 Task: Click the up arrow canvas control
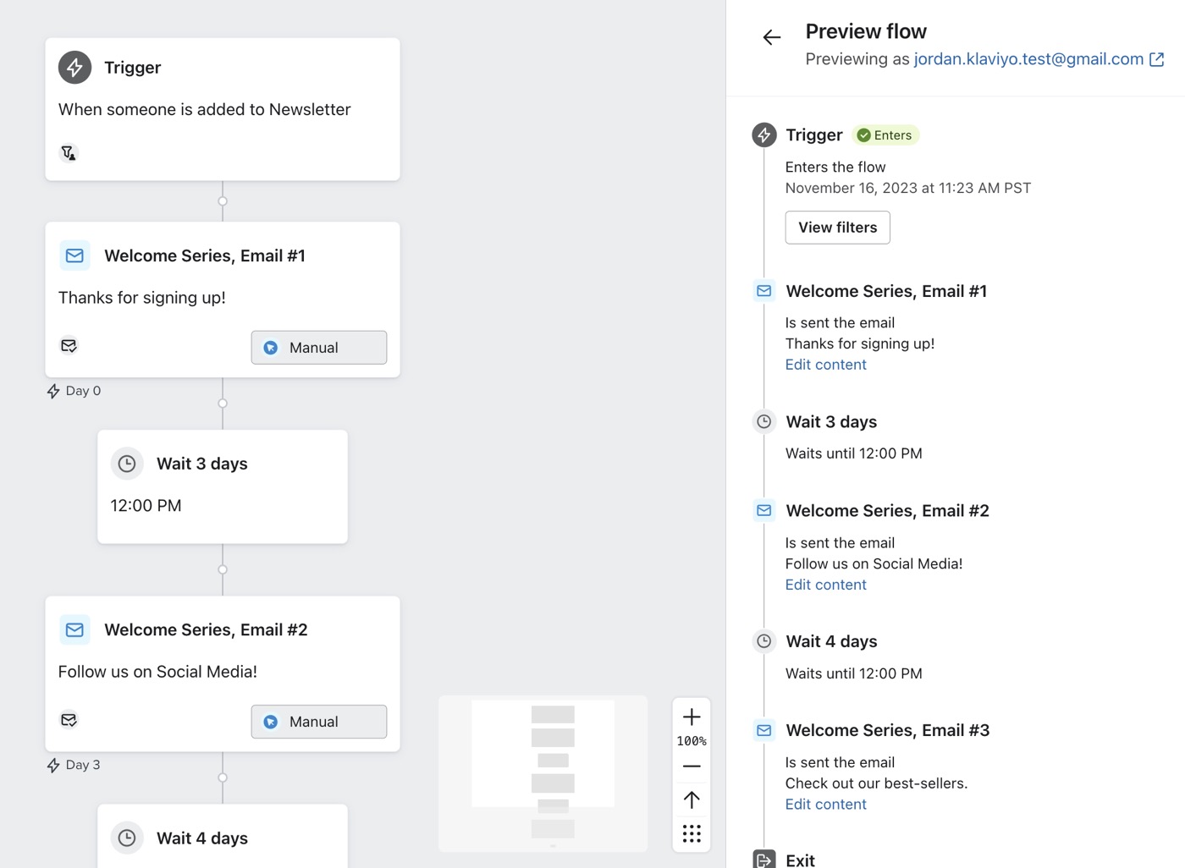pos(692,799)
